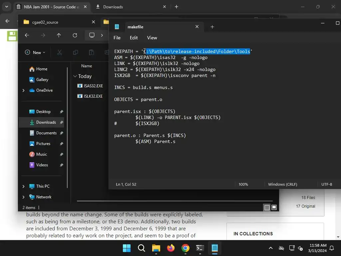The width and height of the screenshot is (341, 256).
Task: Refresh the File Explorer folder
Action: click(x=75, y=35)
